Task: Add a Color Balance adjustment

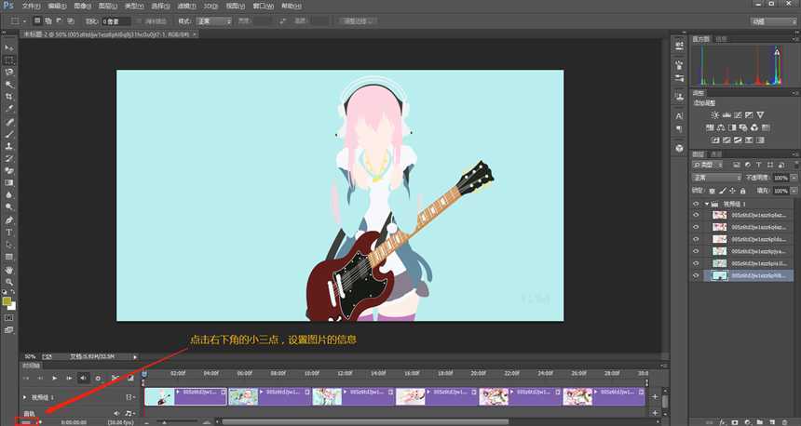Action: click(x=721, y=127)
